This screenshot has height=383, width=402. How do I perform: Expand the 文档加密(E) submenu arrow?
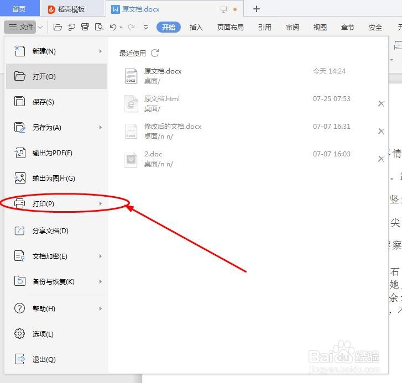click(x=101, y=256)
